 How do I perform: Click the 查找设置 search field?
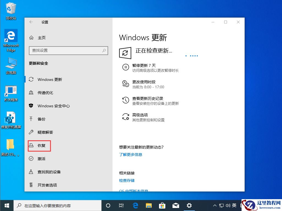click(x=68, y=51)
